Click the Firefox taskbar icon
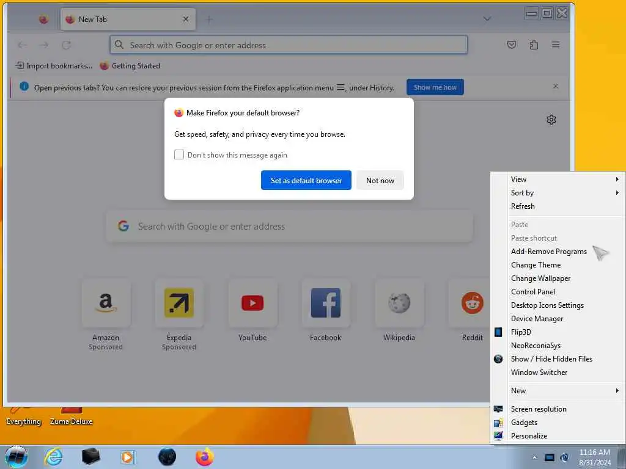The height and width of the screenshot is (469, 626). pos(204,457)
